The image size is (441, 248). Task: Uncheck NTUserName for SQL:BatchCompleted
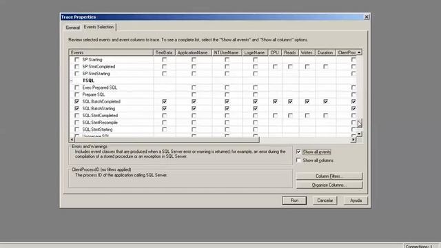[227, 101]
